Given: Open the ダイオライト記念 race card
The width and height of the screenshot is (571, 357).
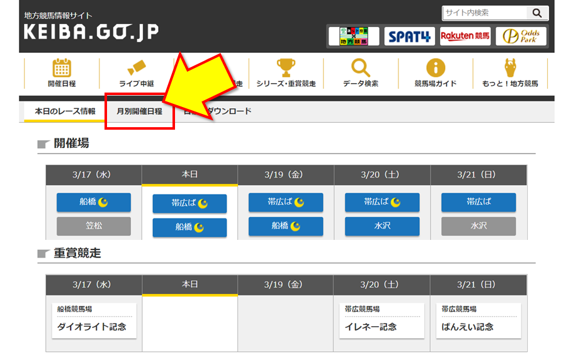Looking at the screenshot, I should point(94,321).
